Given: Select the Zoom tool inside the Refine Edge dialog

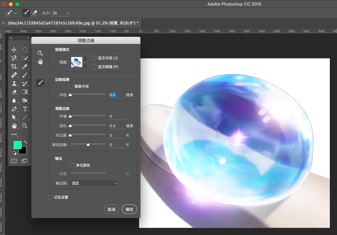Looking at the screenshot, I should tap(40, 53).
